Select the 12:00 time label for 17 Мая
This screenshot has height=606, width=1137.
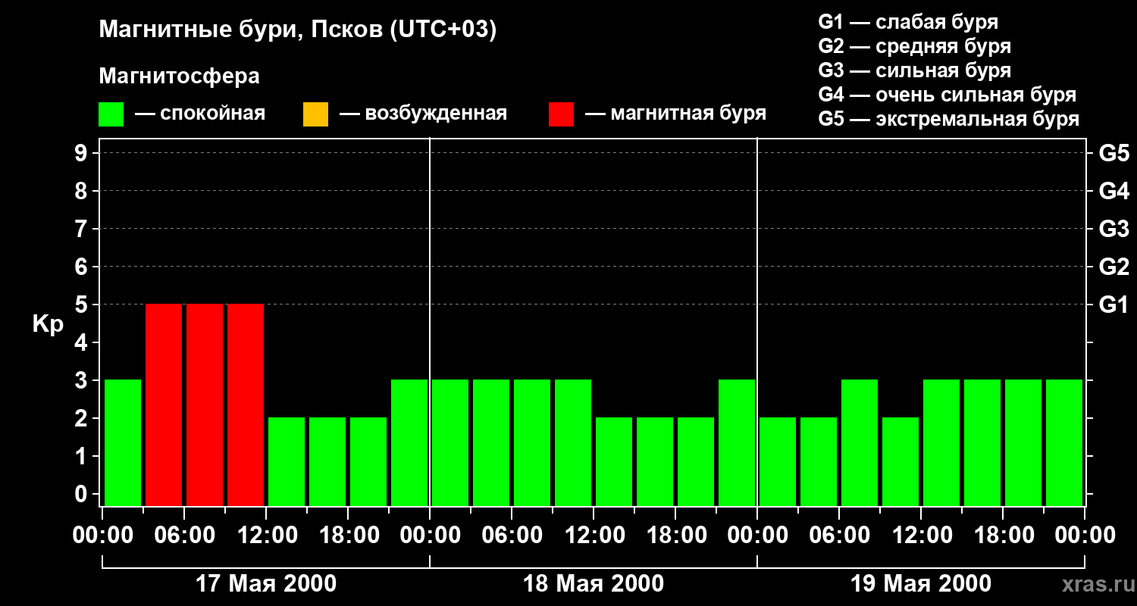click(x=266, y=536)
